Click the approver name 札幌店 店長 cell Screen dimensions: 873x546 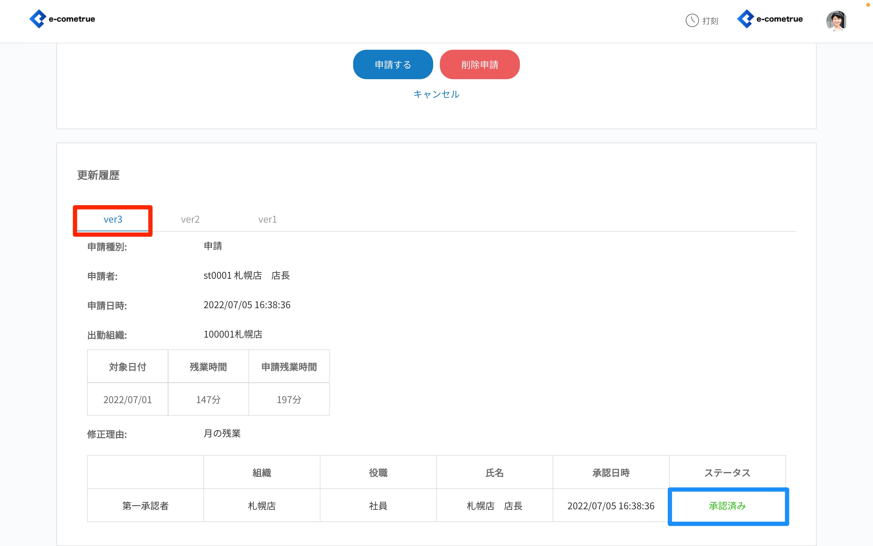[494, 506]
